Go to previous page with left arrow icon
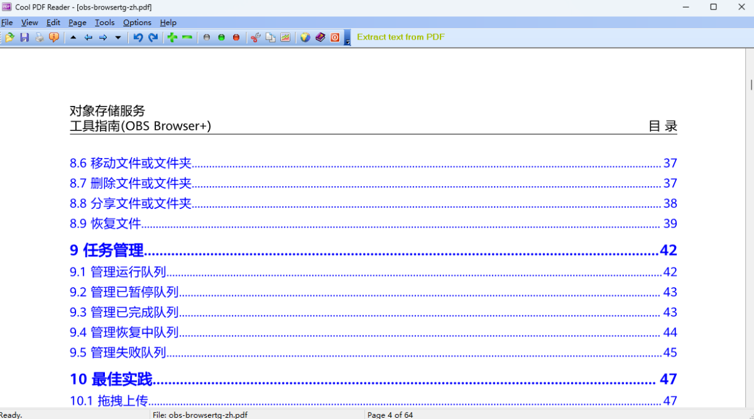754x419 pixels. [x=88, y=37]
